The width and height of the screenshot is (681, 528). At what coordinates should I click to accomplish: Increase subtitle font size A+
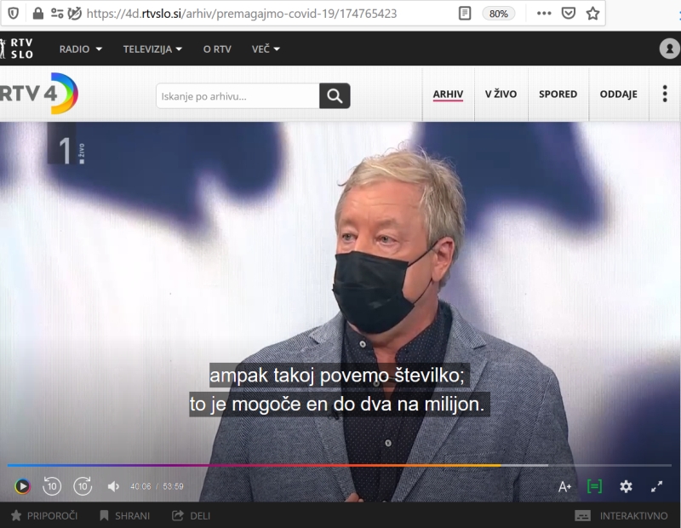coord(564,487)
